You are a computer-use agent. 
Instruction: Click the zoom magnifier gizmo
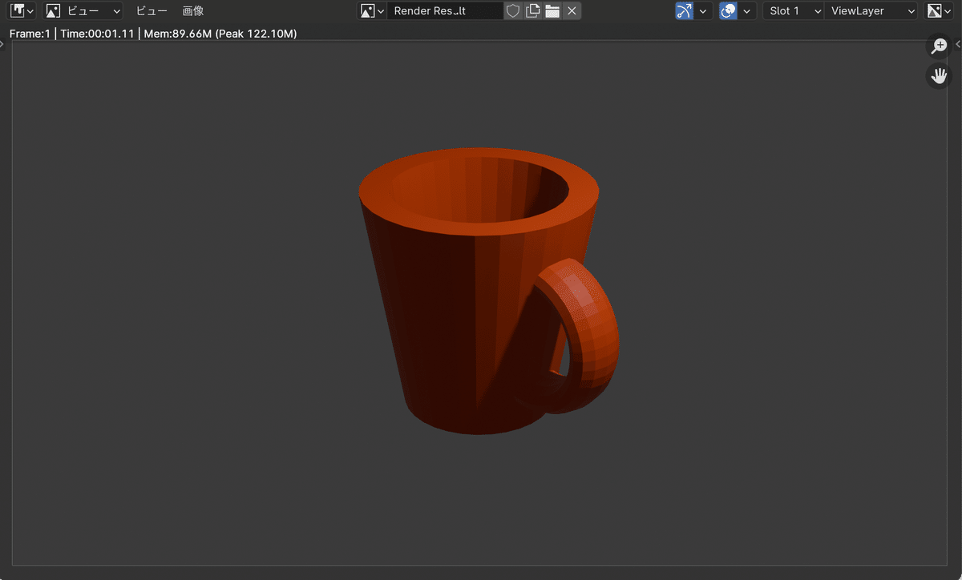tap(938, 46)
